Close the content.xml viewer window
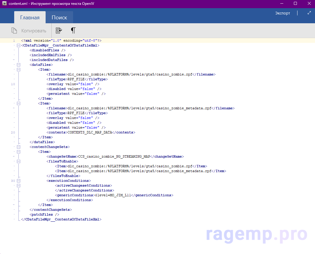Viewport: 315px width, 254px height. (308, 4)
